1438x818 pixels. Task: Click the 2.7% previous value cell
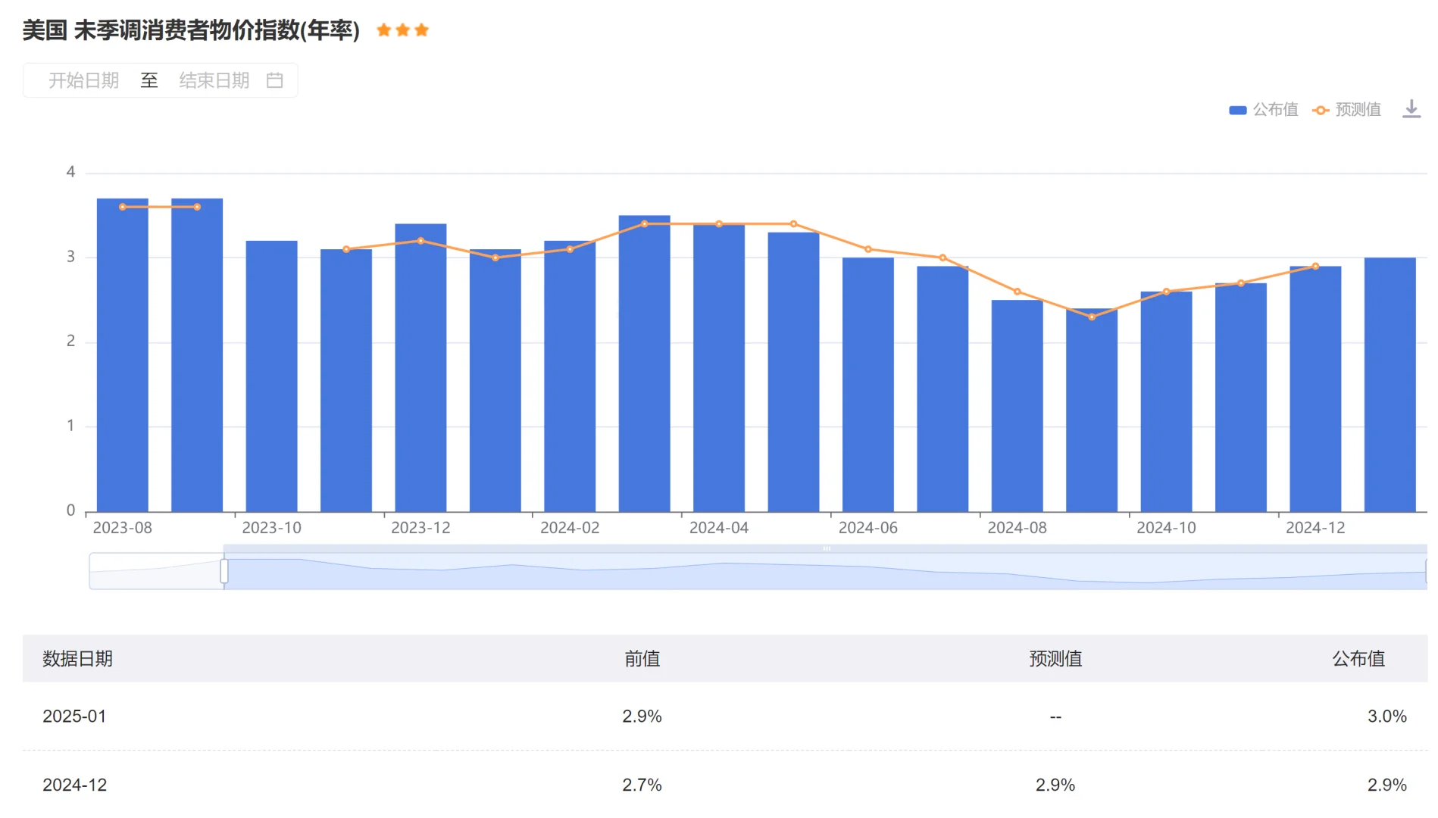coord(642,785)
